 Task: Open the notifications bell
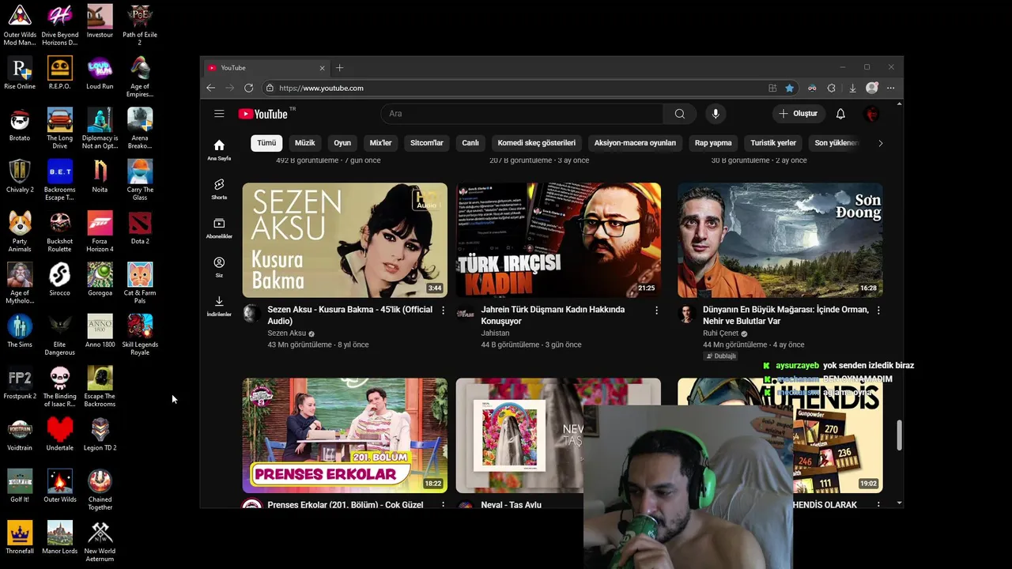click(840, 114)
